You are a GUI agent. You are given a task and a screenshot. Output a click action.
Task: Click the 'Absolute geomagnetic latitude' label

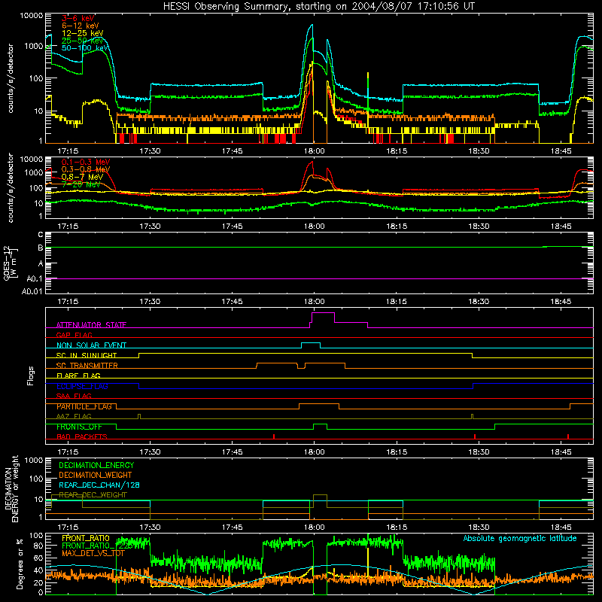coord(520,538)
